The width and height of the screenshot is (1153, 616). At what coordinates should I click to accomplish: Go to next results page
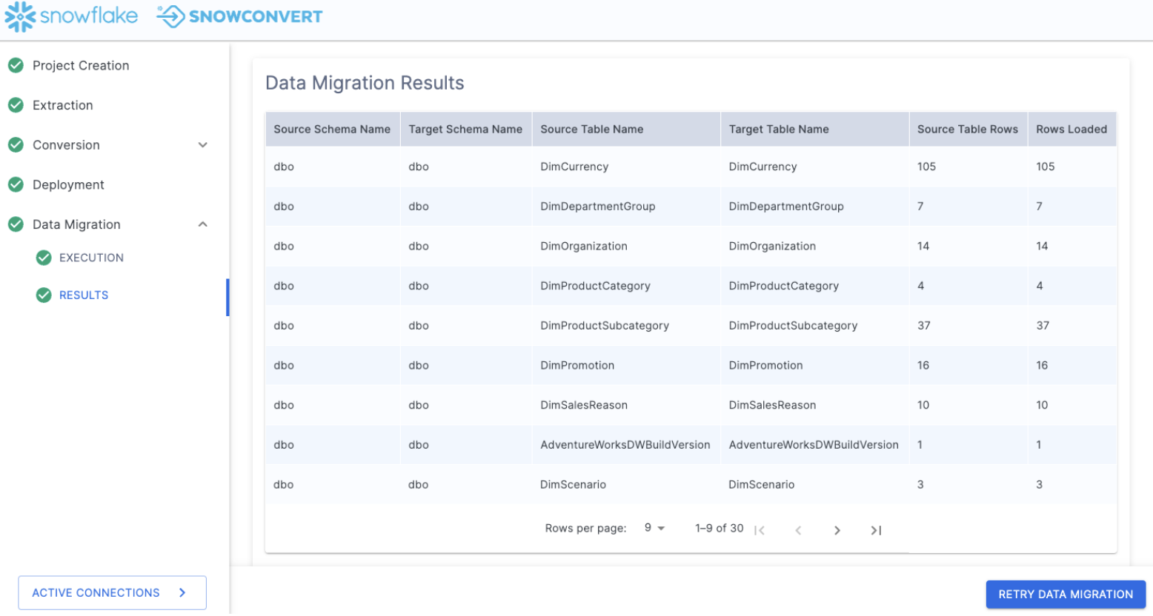(837, 530)
